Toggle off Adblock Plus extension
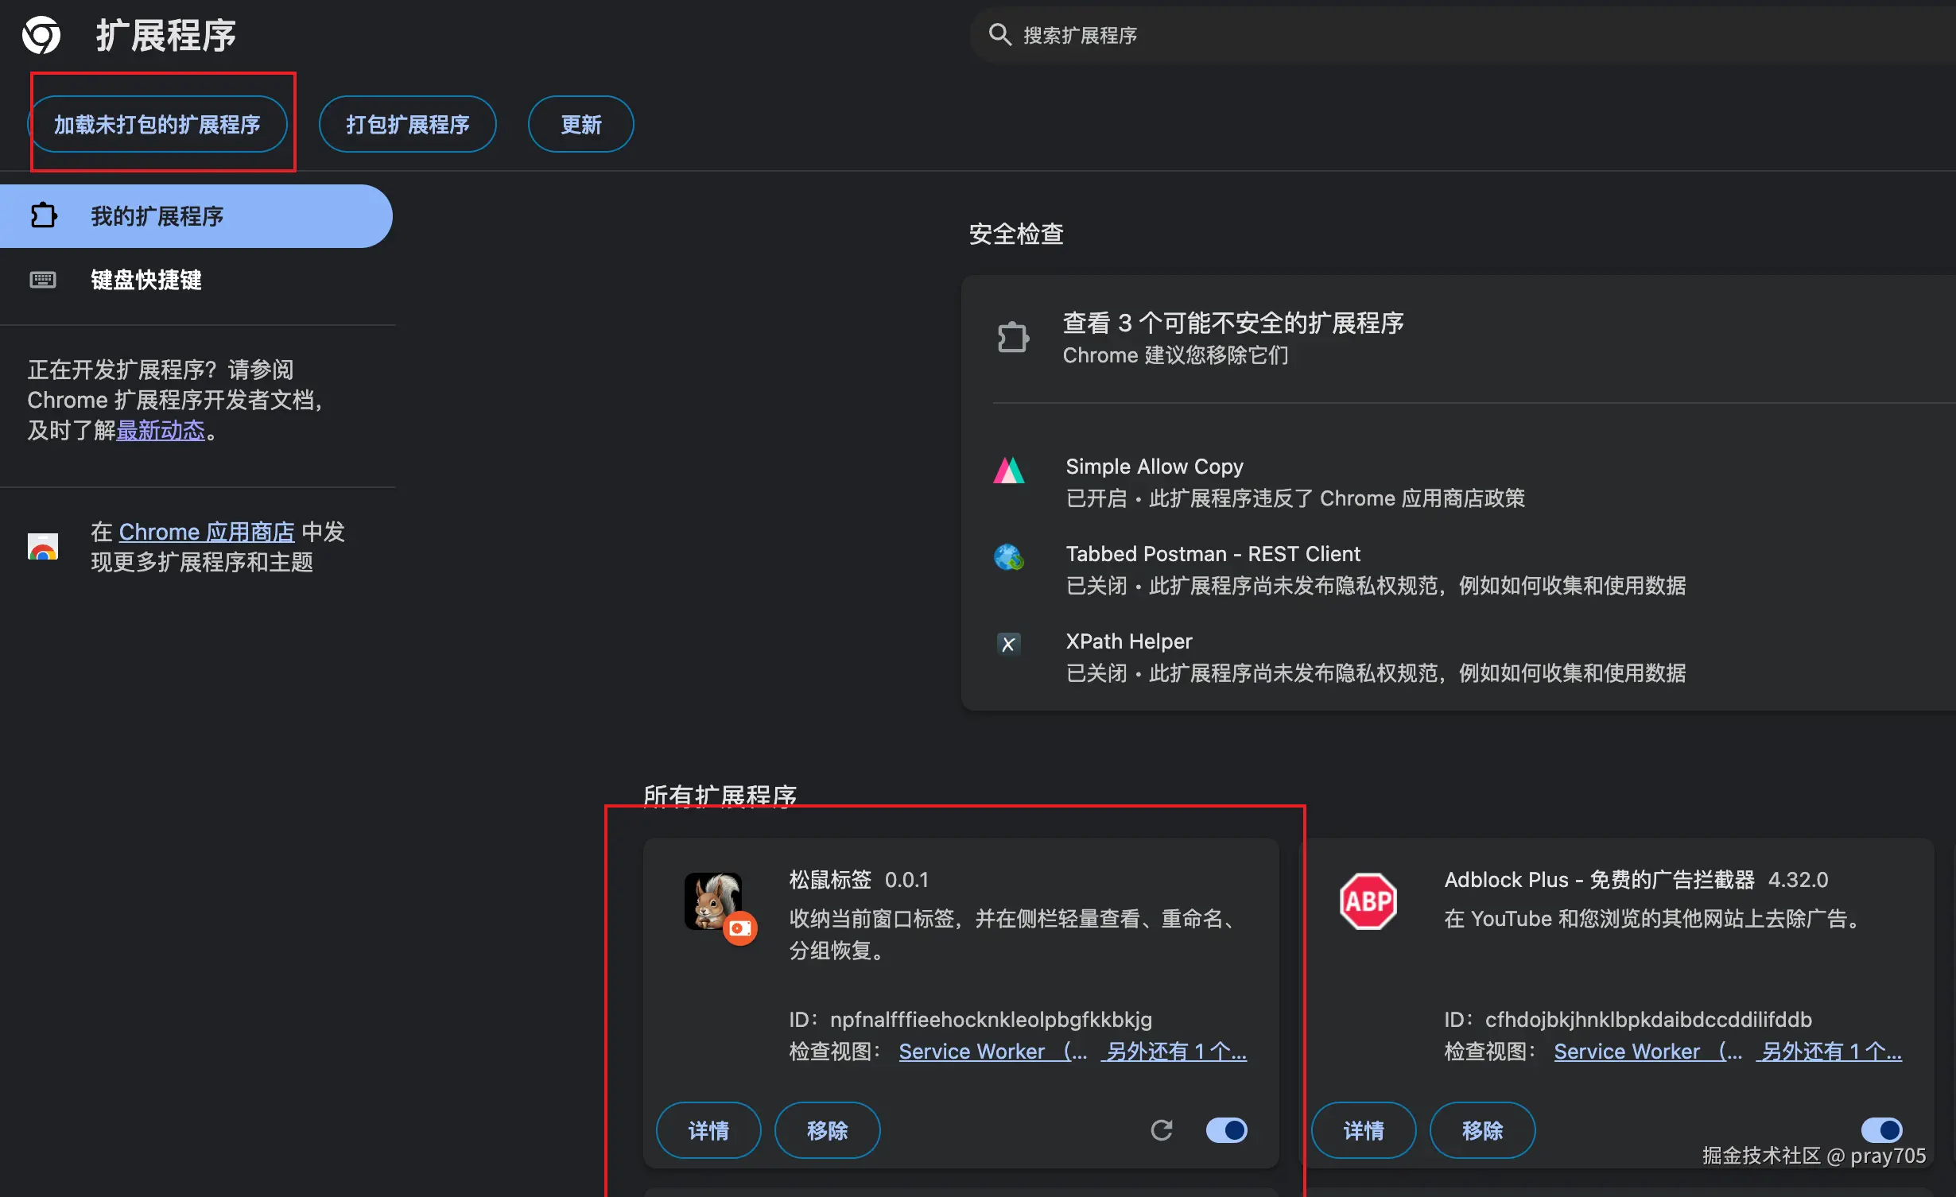This screenshot has width=1956, height=1197. (x=1881, y=1129)
